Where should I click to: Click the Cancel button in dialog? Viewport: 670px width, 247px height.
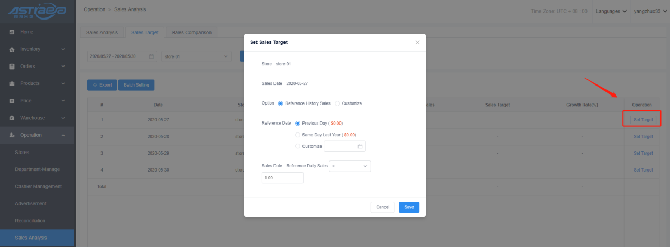tap(382, 207)
